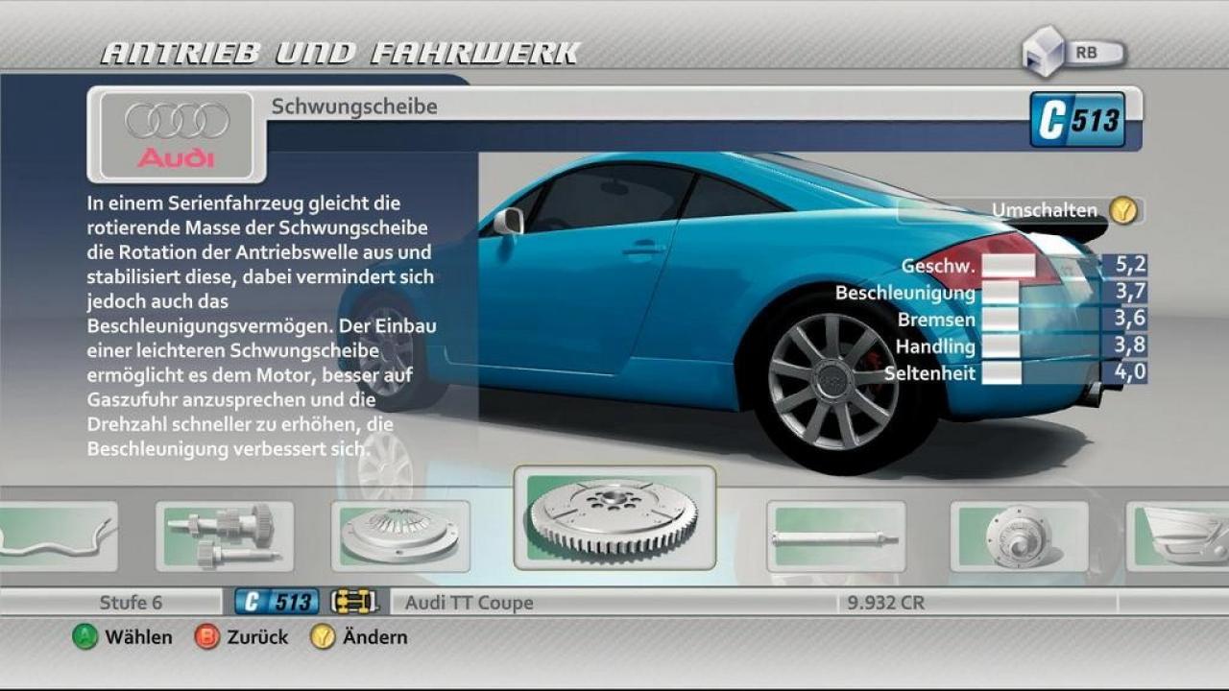The image size is (1229, 691).
Task: Click the Schwungscheibe title text
Action: point(354,107)
